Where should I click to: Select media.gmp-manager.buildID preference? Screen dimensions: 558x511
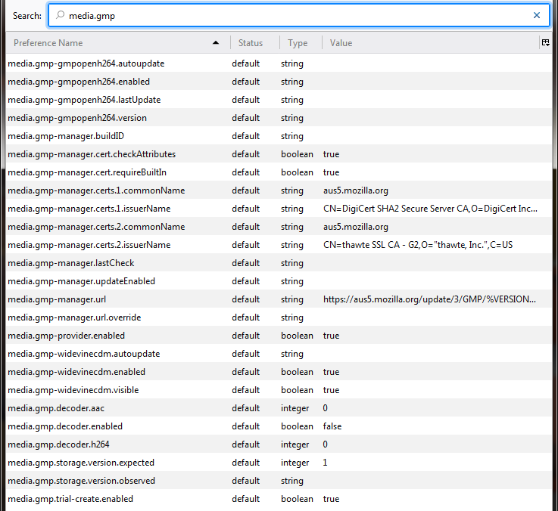66,136
